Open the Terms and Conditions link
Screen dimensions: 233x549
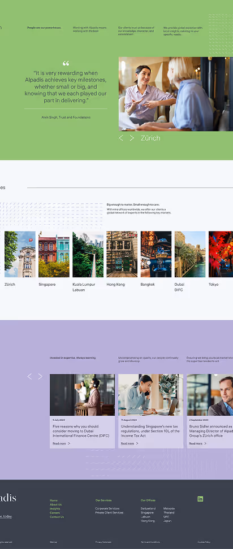pos(150,542)
